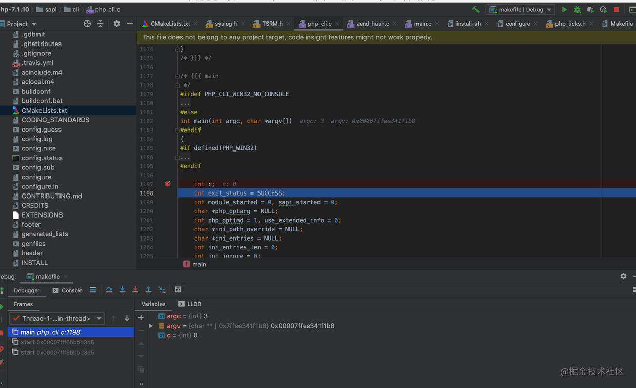This screenshot has width=636, height=388.
Task: Open Project panel settings gear
Action: click(x=116, y=24)
